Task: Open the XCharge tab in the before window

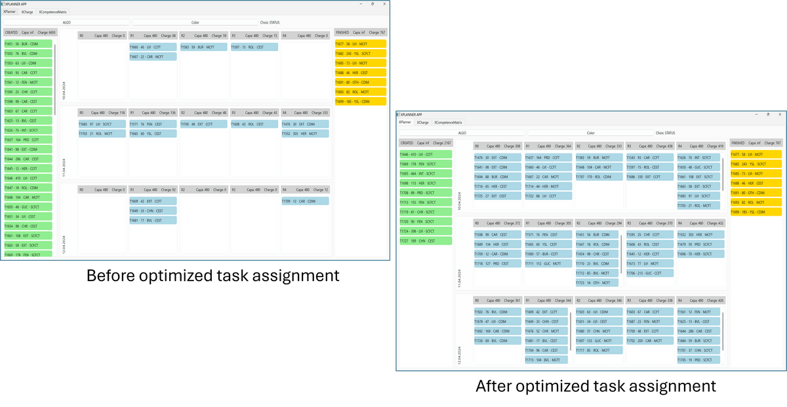Action: click(28, 12)
